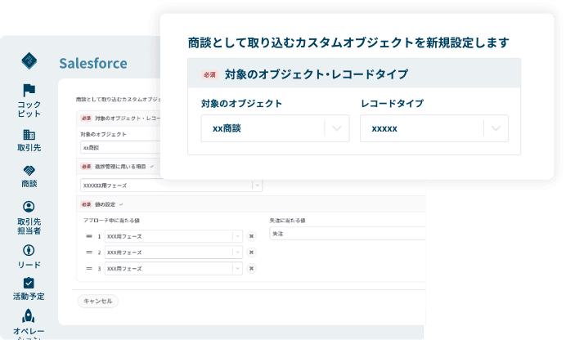The height and width of the screenshot is (340, 566).
Task: Click the キャンセル button
Action: click(97, 301)
